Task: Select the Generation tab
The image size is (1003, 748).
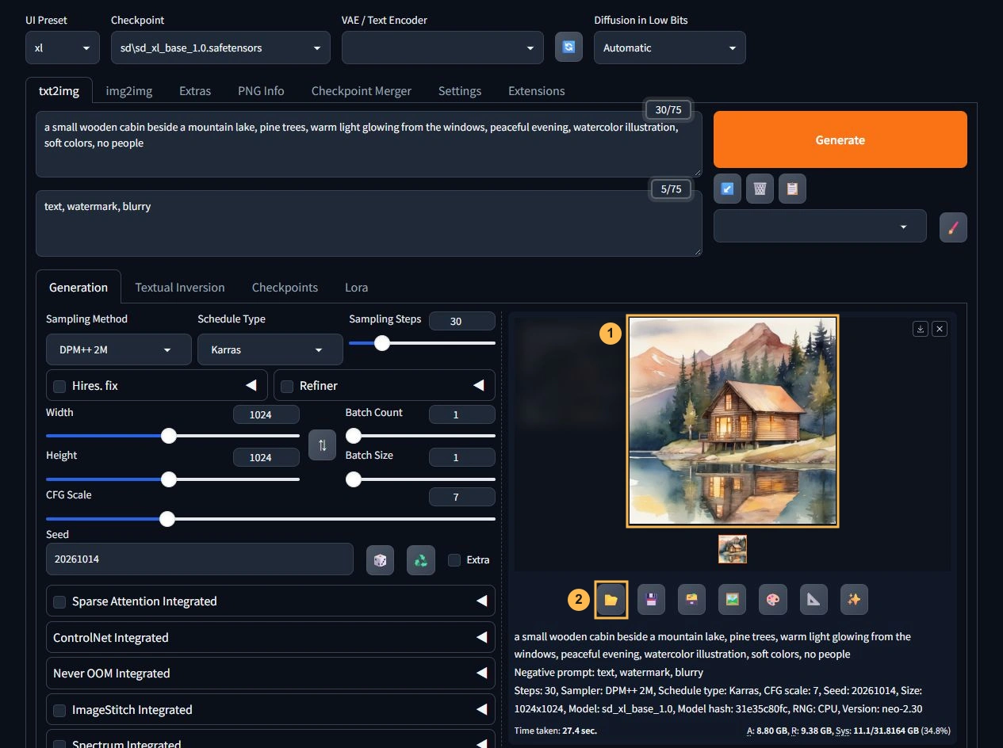Action: coord(78,288)
